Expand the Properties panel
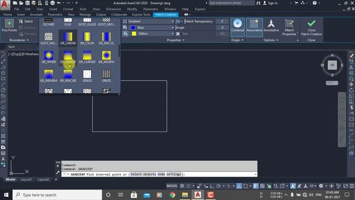Viewport: 355px width, 200px height. coord(176,40)
